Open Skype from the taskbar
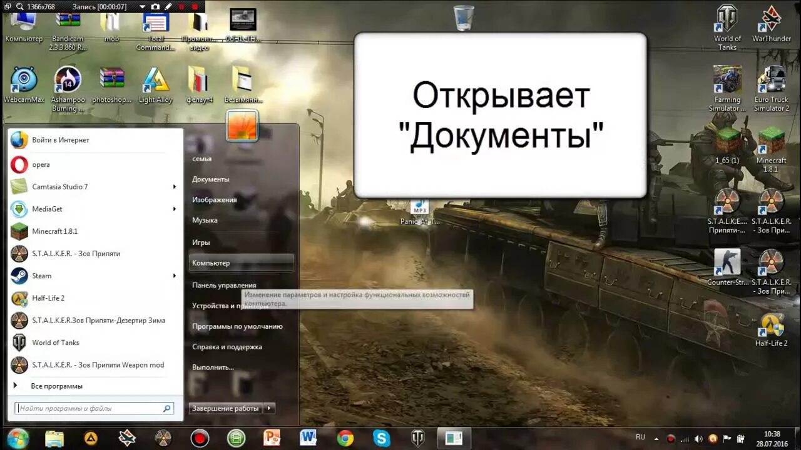The width and height of the screenshot is (801, 450). [382, 438]
